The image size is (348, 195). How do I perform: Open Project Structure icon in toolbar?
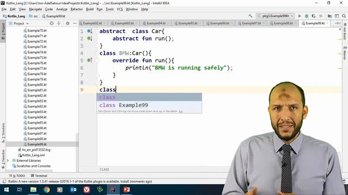tap(330, 16)
